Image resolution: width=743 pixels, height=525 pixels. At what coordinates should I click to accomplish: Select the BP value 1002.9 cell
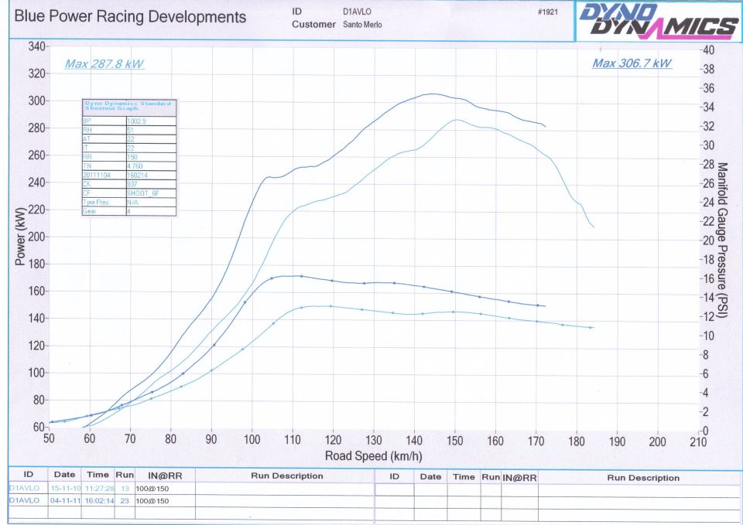pos(150,121)
